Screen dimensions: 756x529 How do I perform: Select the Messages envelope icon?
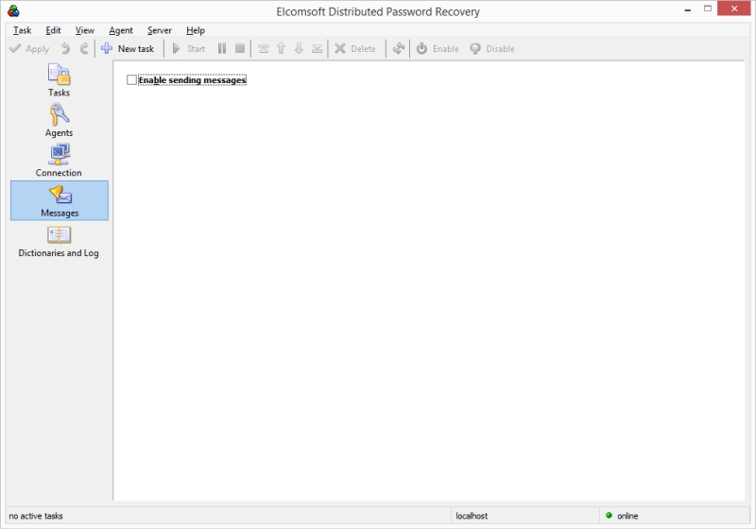pos(59,196)
